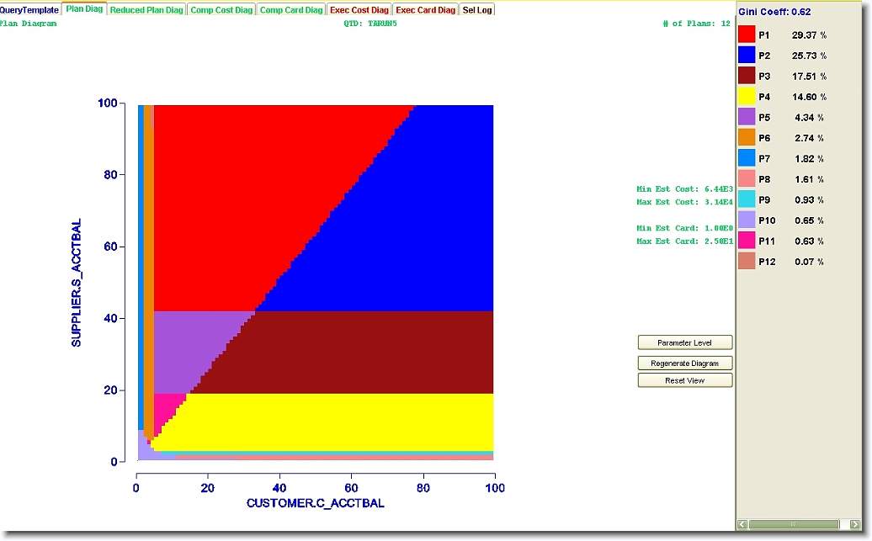Click the Max Est Card: 2.50E1 value
Screen dimensions: 872x541
(684, 241)
